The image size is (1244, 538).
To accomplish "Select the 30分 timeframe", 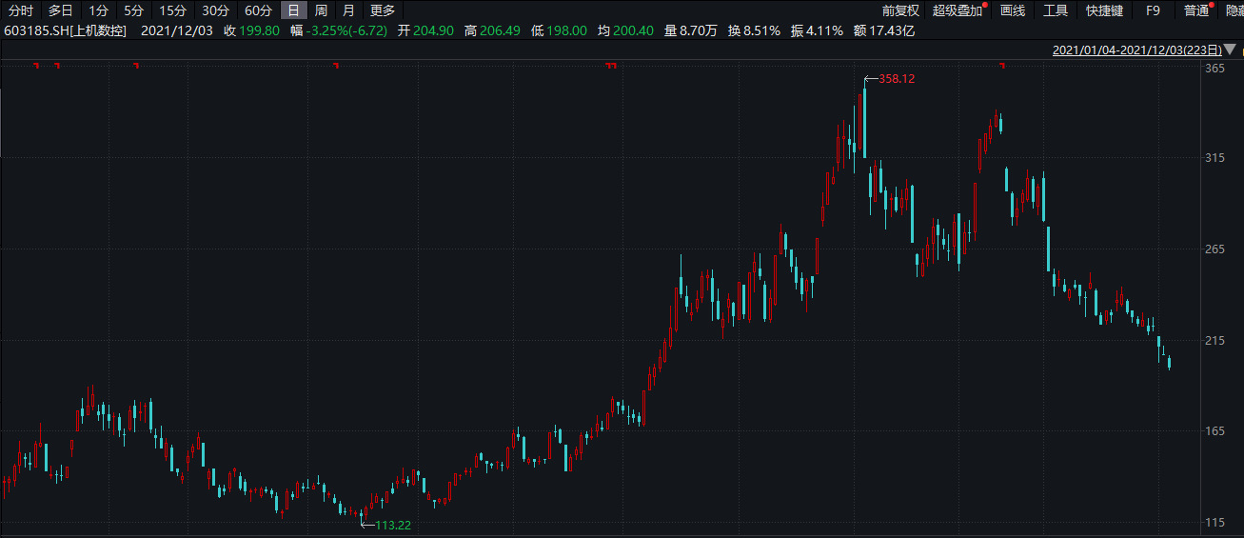I will [215, 10].
